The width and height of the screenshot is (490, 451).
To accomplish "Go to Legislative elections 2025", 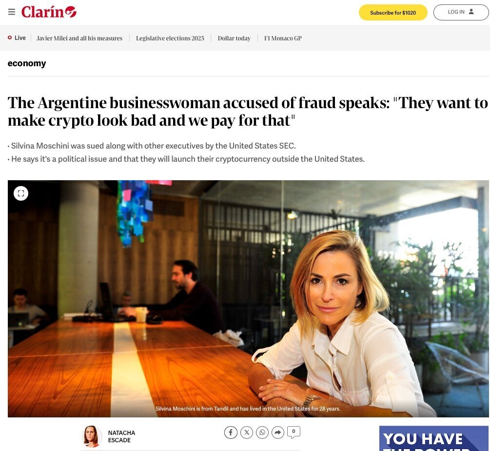I will (170, 38).
